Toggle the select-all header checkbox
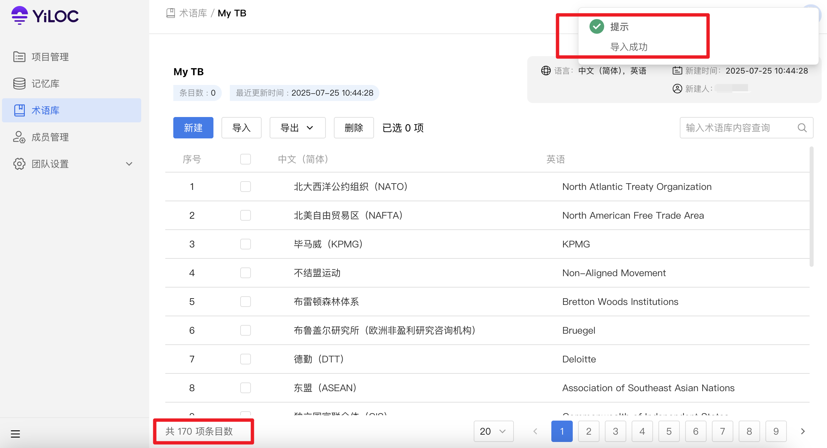Viewport: 827px width, 448px height. point(246,159)
